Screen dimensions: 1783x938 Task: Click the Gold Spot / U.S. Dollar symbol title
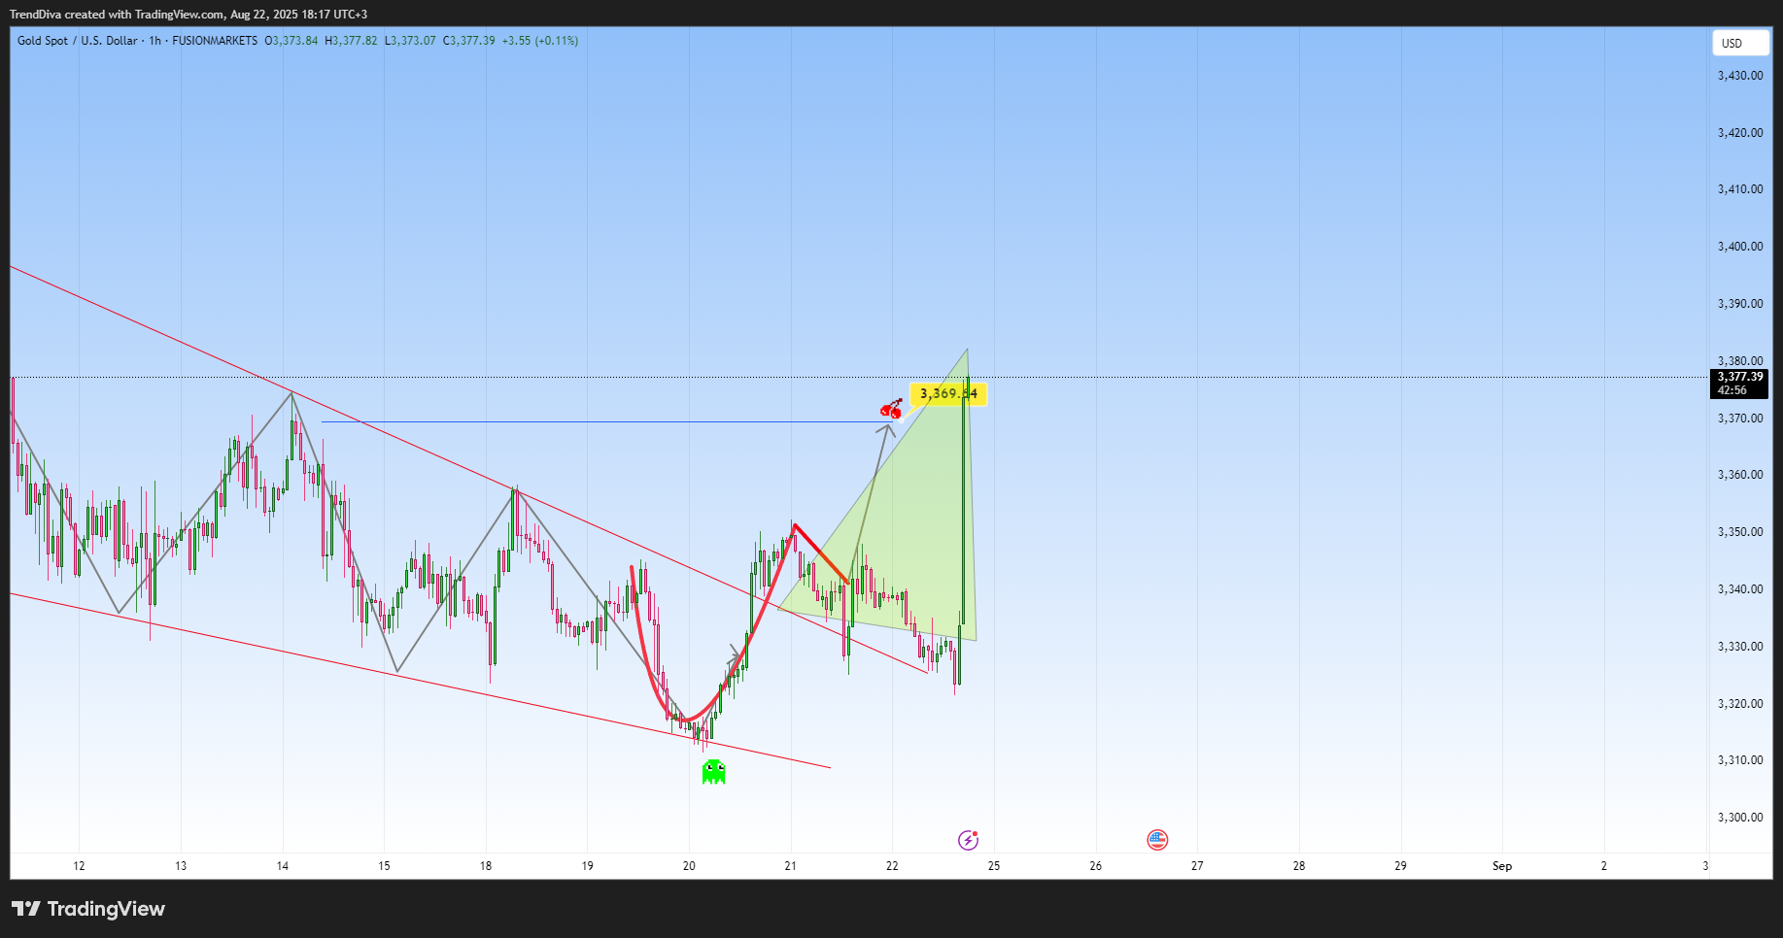click(x=78, y=41)
